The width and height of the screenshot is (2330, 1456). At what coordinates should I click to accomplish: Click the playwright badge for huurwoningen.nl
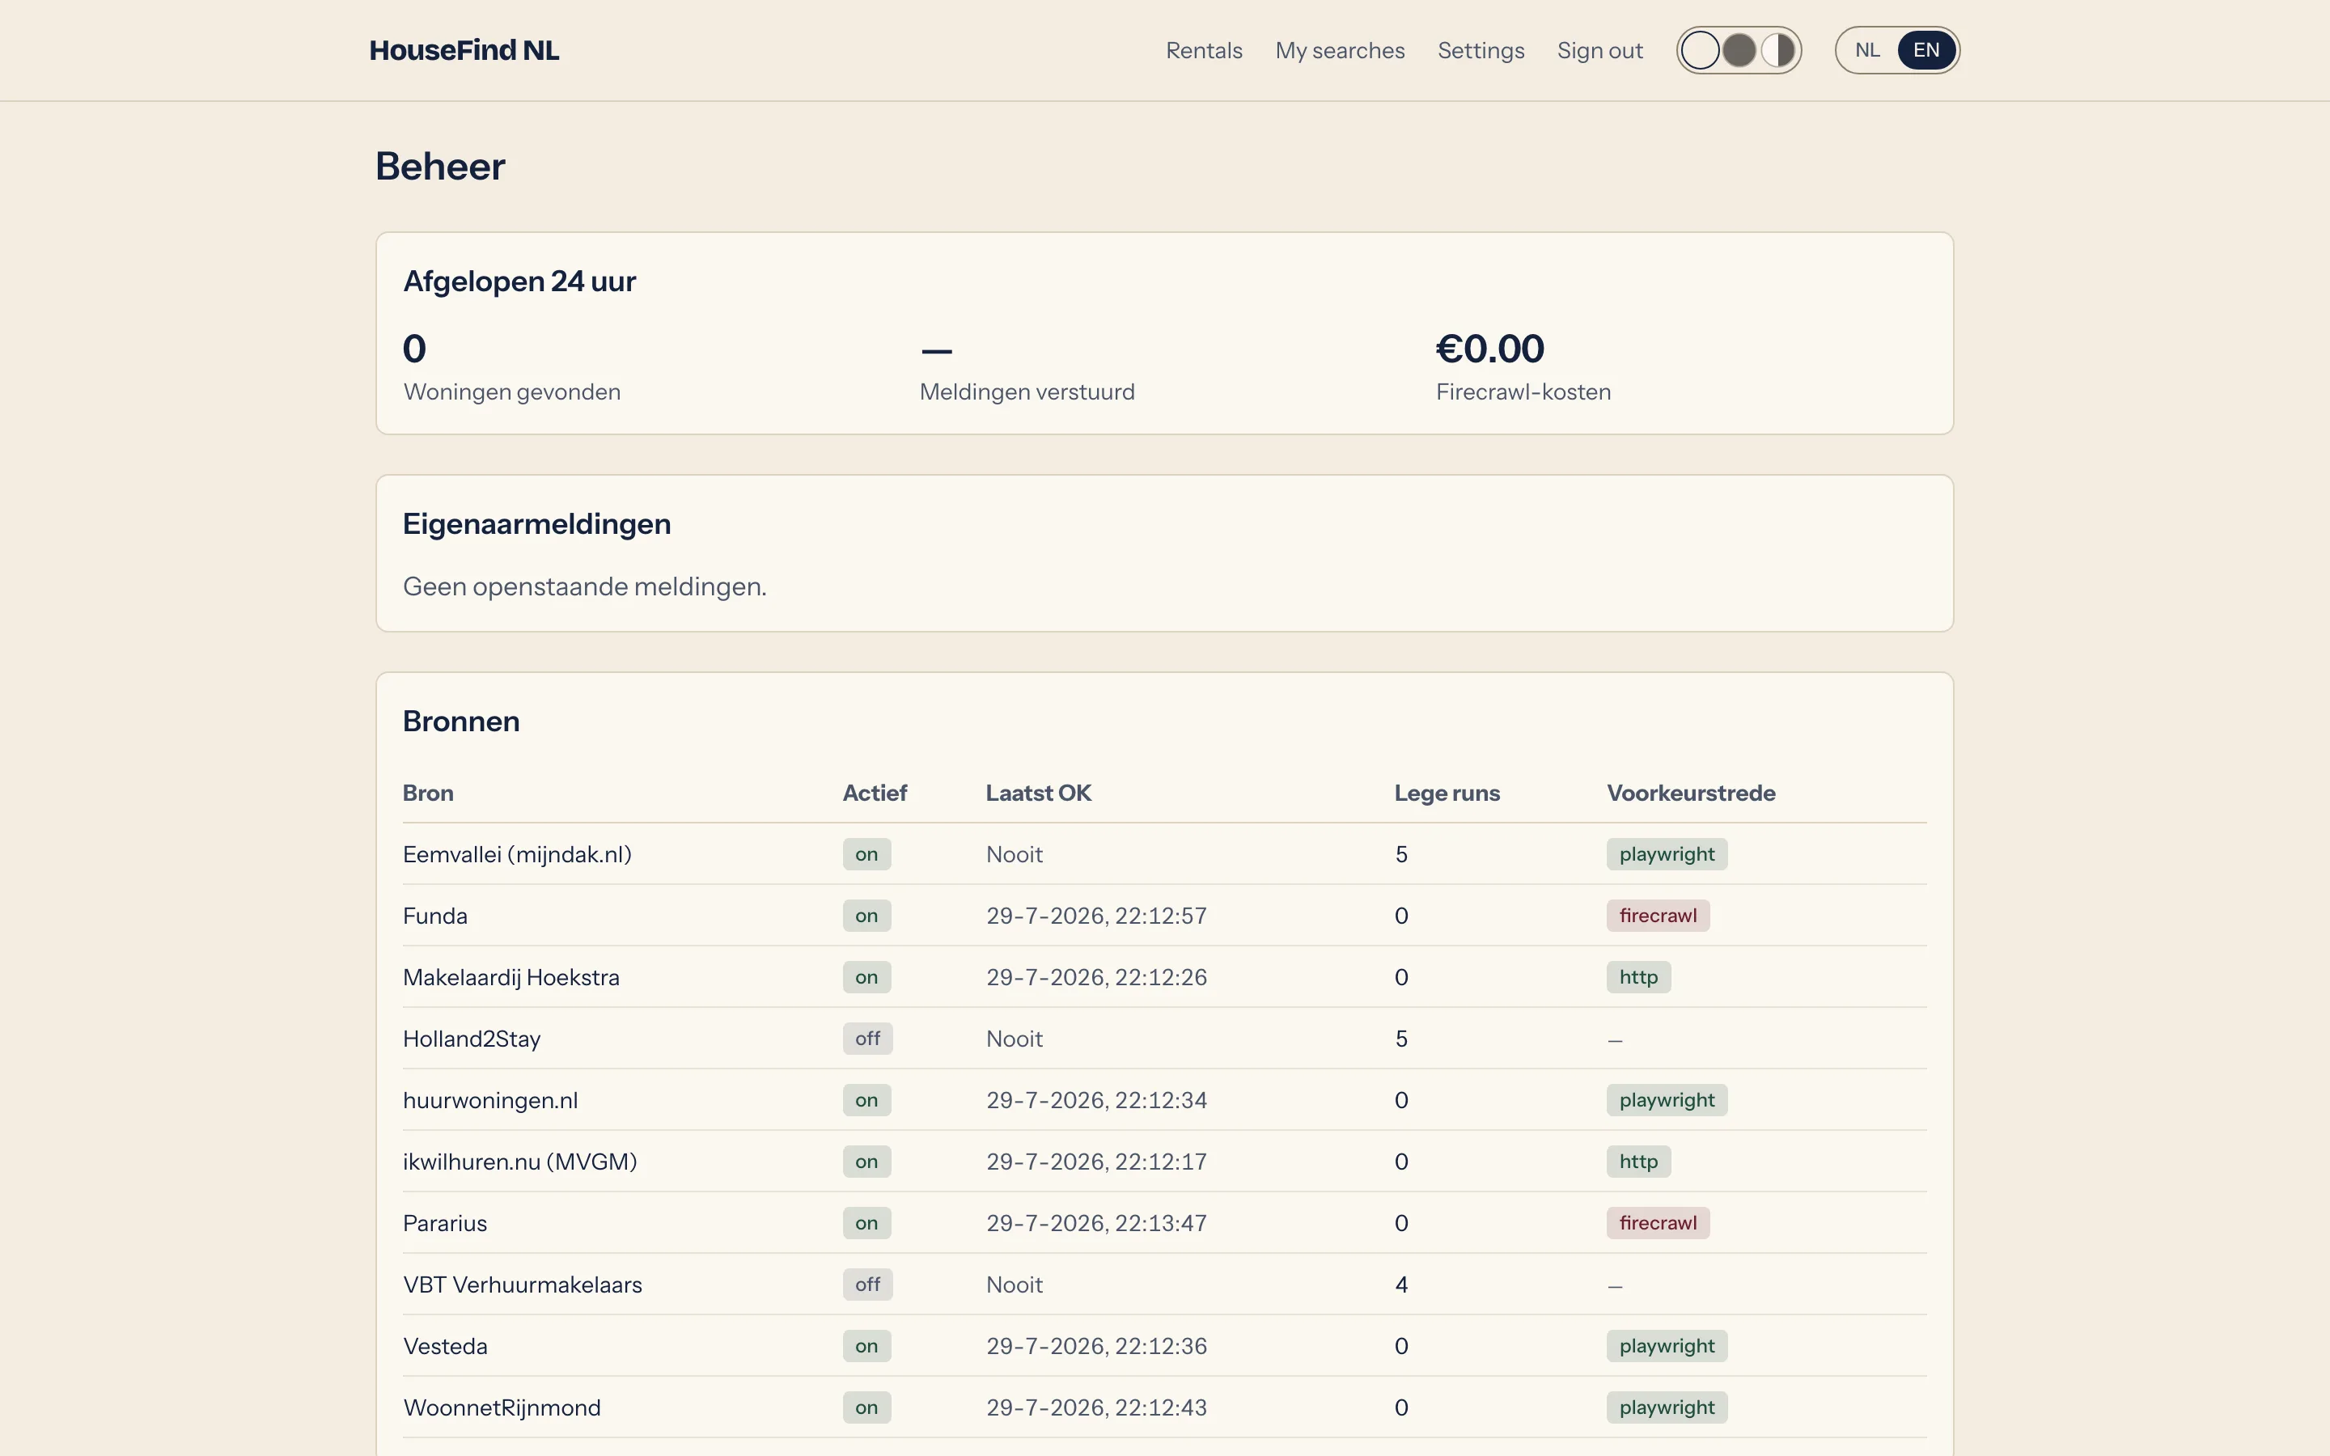tap(1667, 1101)
